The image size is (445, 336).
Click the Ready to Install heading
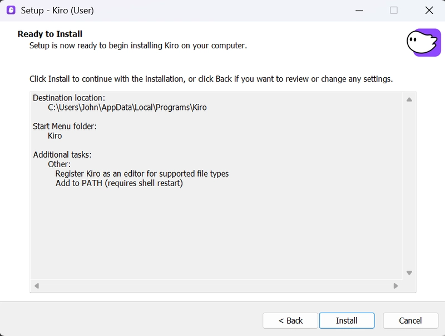pyautogui.click(x=50, y=34)
